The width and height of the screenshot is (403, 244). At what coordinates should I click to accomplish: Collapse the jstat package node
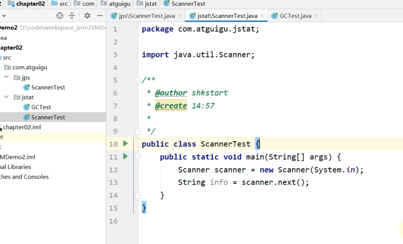(x=7, y=97)
